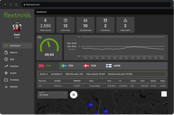
Task: Open the Asset alerts card
Action: [125, 25]
